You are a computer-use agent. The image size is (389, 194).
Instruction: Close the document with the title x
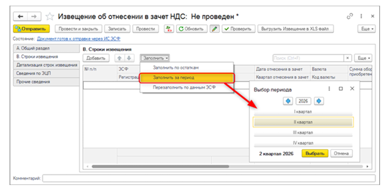pyautogui.click(x=372, y=17)
